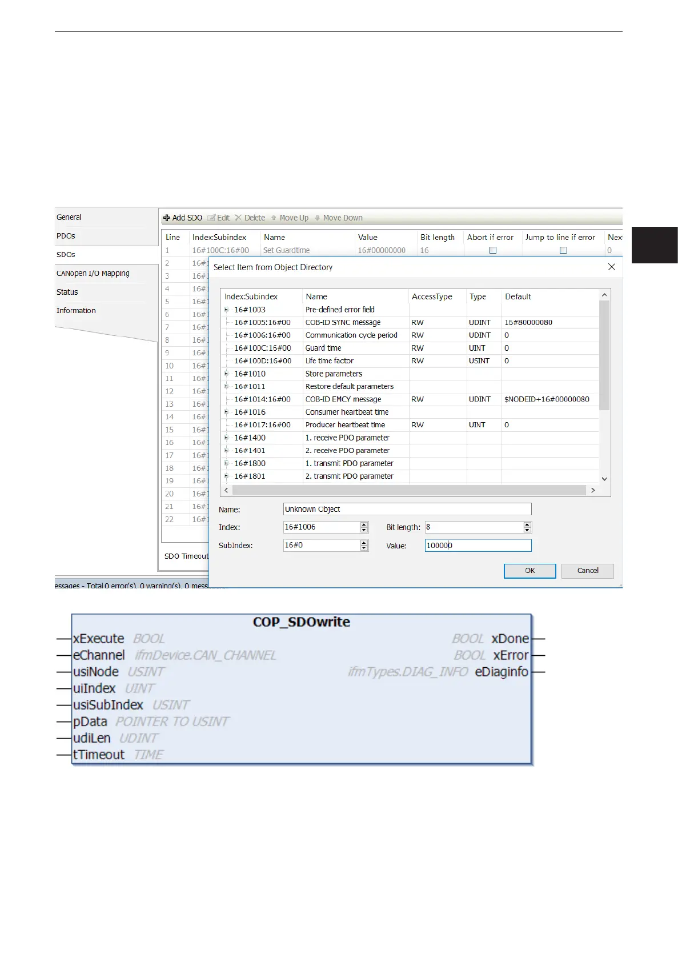Screen dimensions: 678x962
Task: Open the Status tab
Action: tap(67, 292)
